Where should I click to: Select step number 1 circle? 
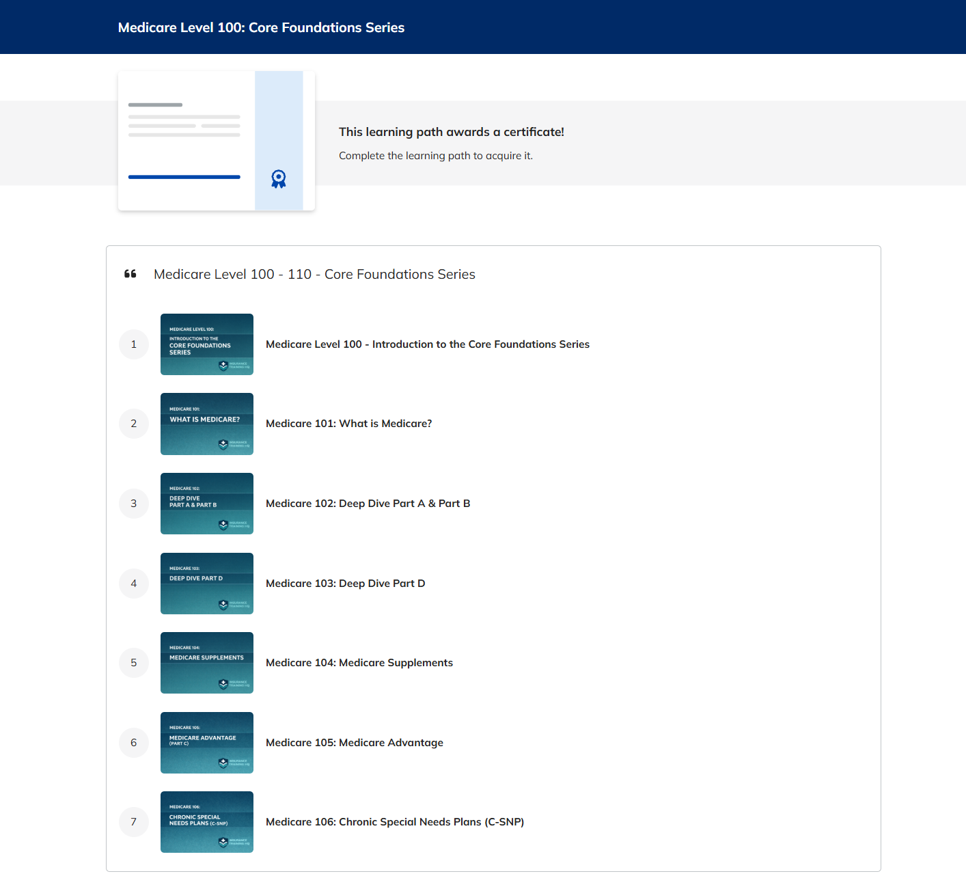[x=134, y=344]
